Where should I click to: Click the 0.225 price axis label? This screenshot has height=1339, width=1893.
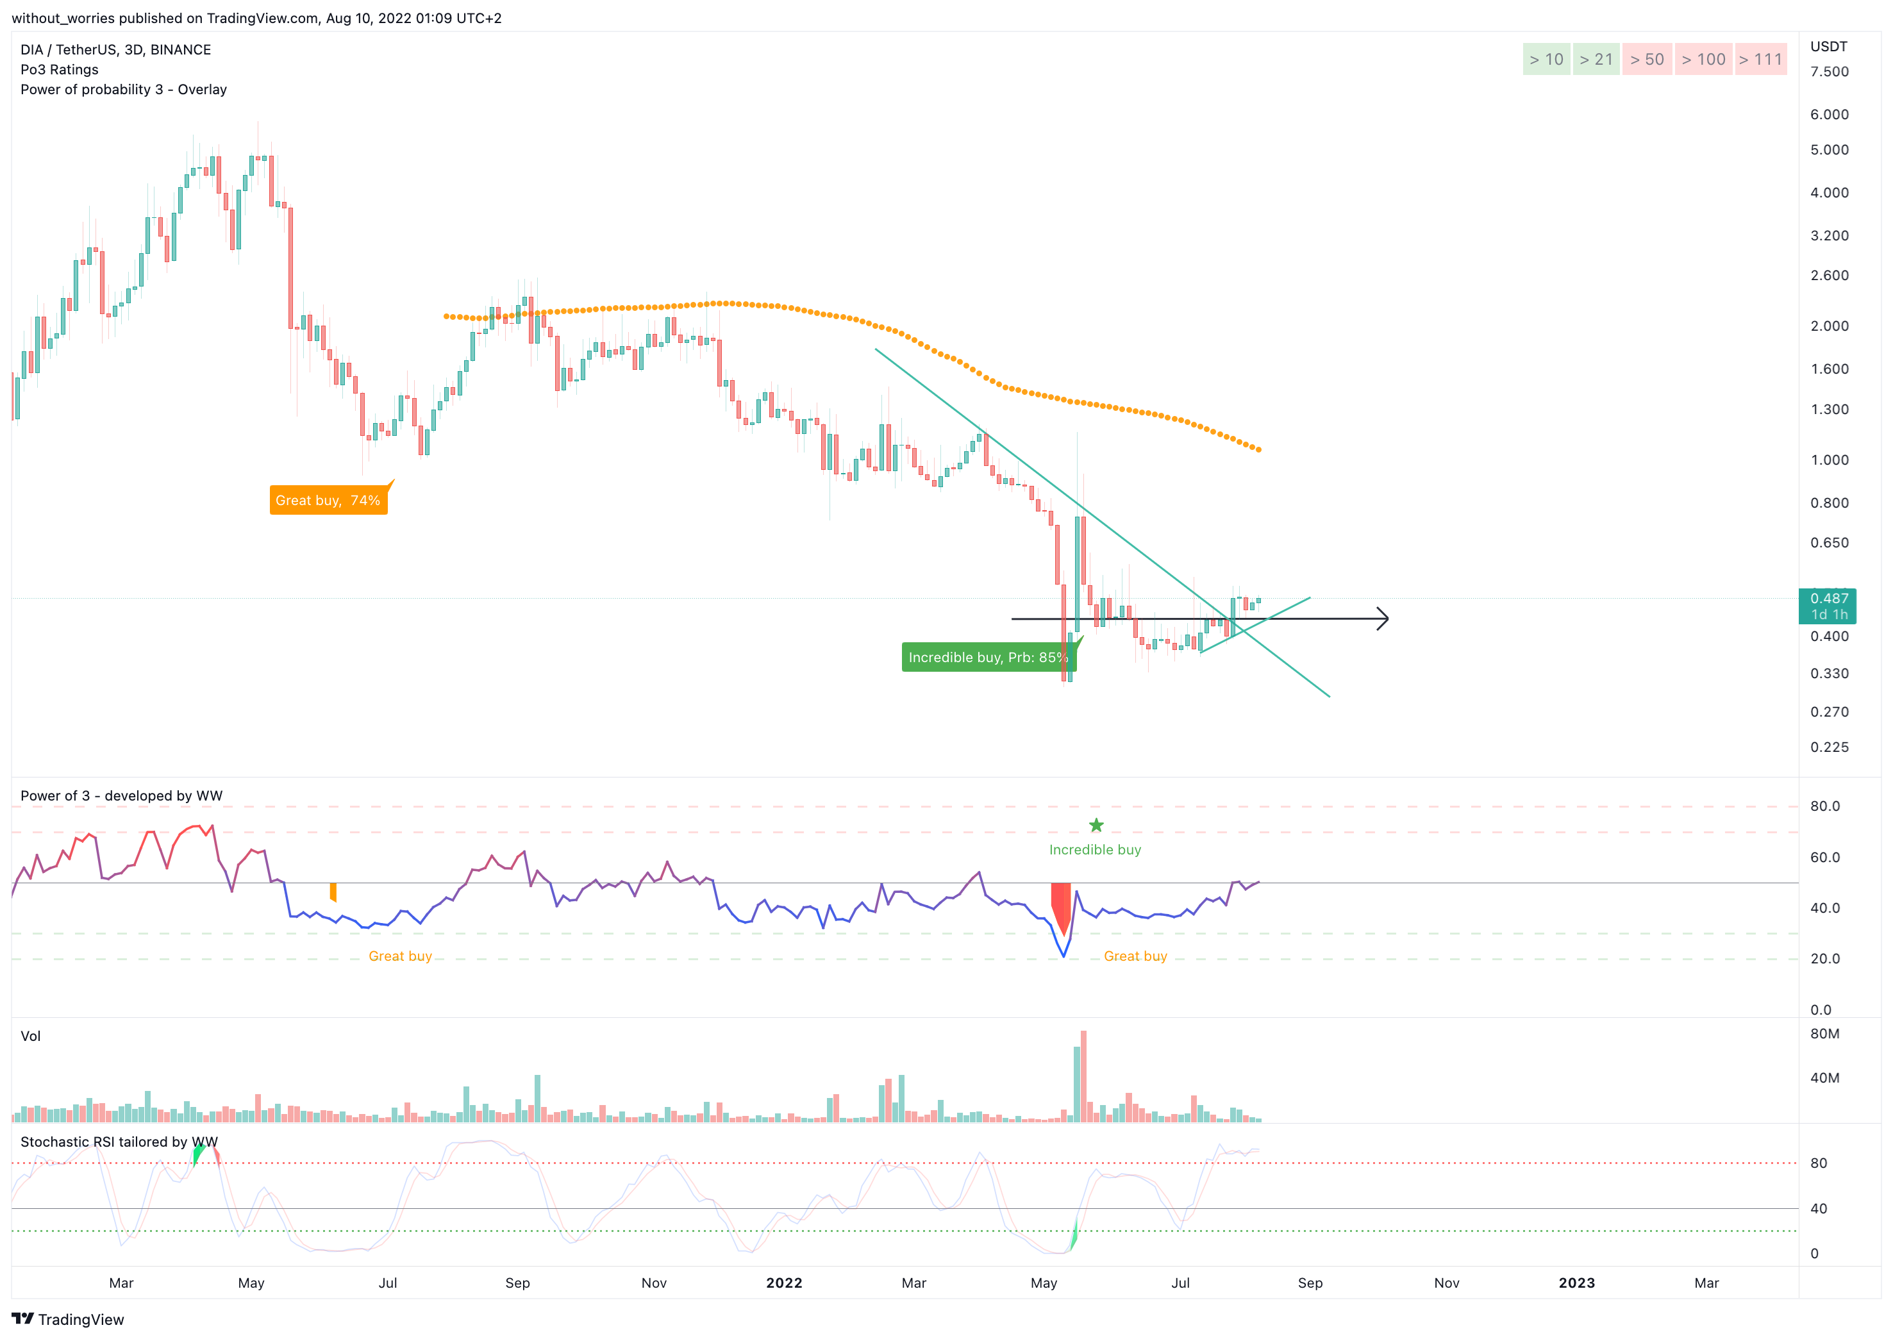(1829, 747)
